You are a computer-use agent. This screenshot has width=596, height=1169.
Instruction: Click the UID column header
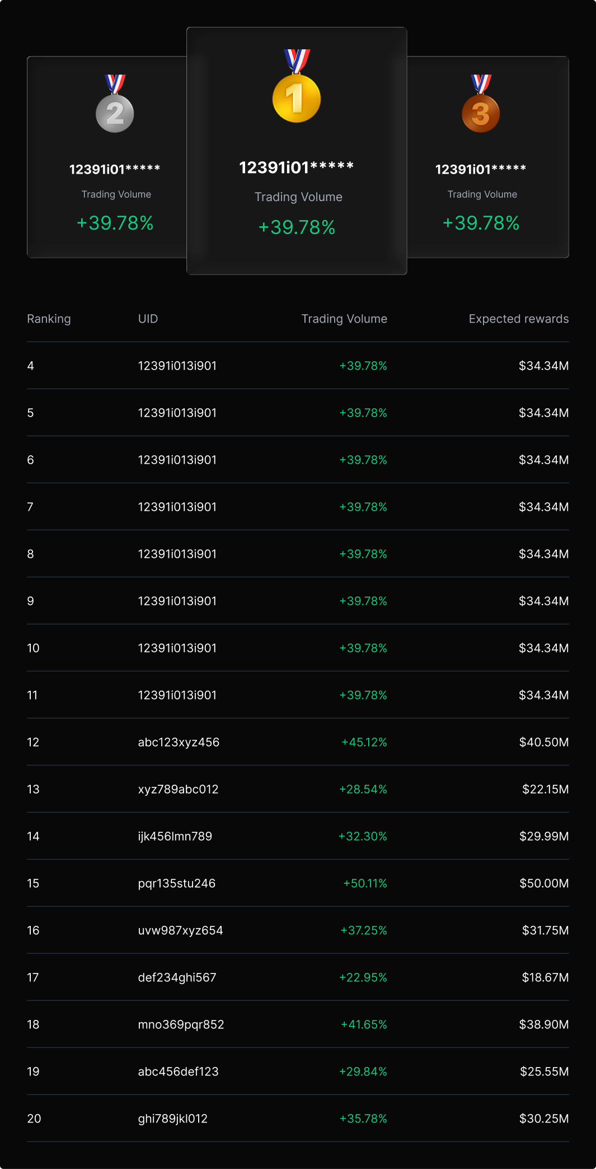pyautogui.click(x=148, y=319)
